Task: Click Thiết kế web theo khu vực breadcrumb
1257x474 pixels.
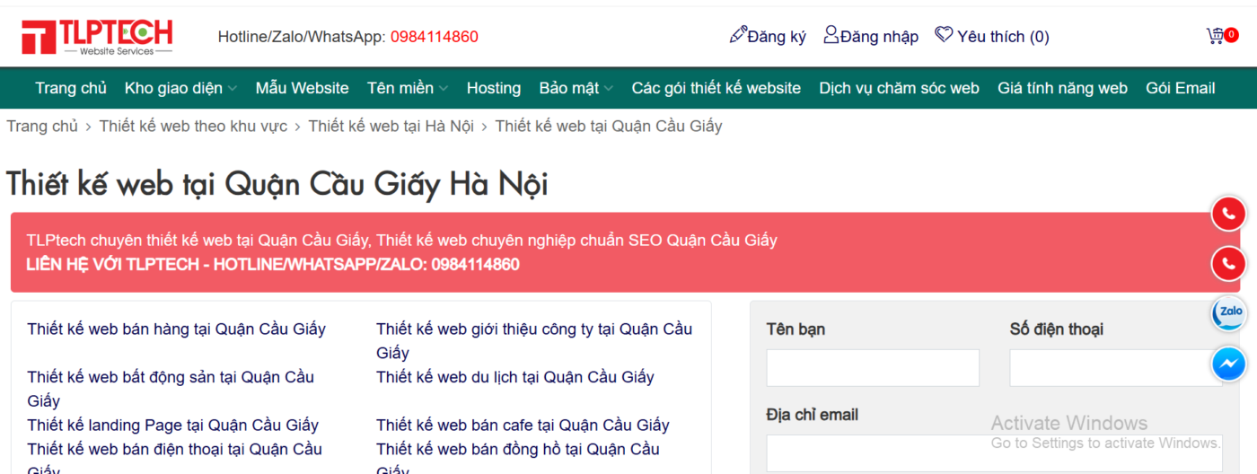Action: click(193, 127)
